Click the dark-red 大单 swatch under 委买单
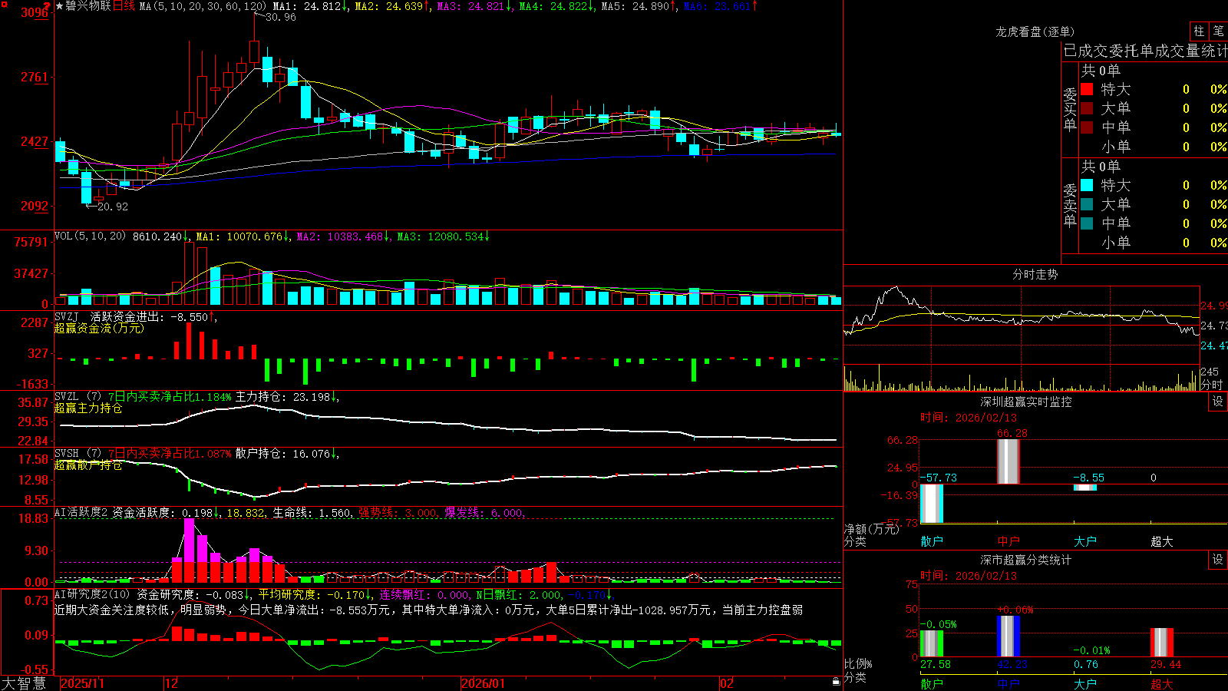 1087,108
